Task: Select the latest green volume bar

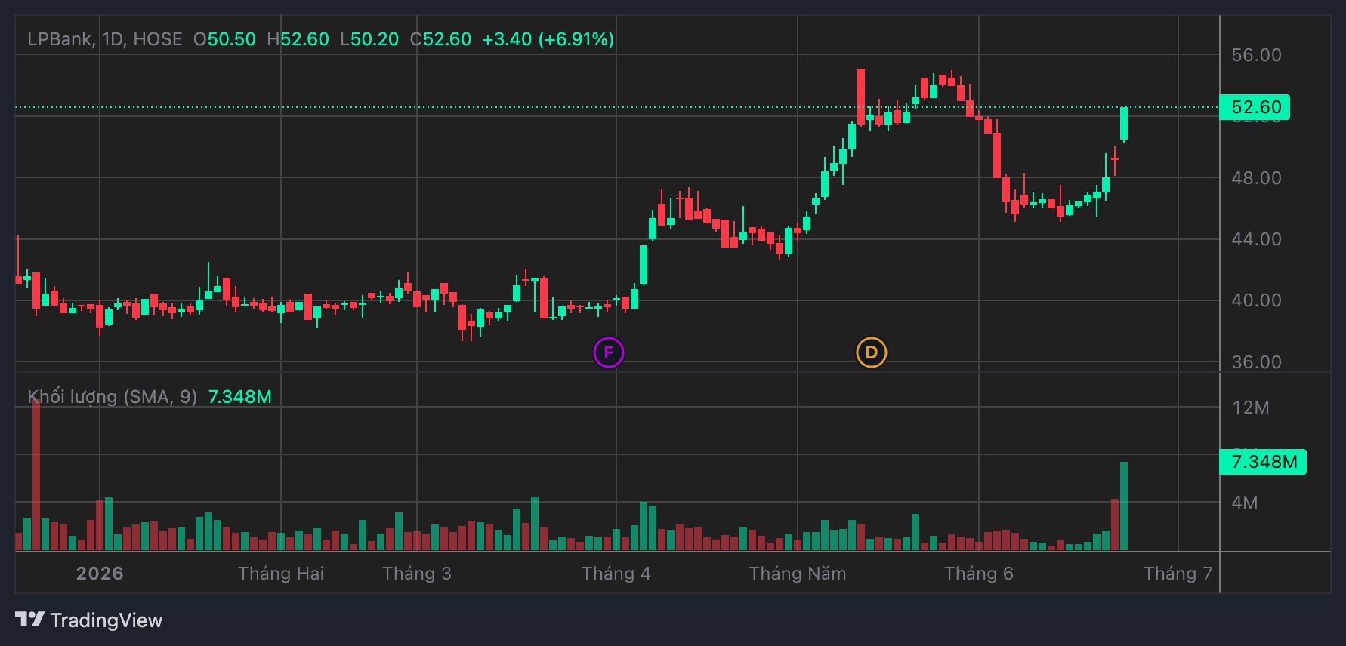Action: [1124, 506]
